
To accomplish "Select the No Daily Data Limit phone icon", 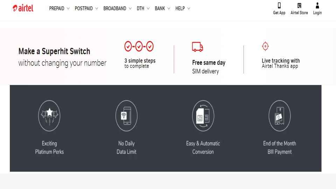I will tap(126, 116).
